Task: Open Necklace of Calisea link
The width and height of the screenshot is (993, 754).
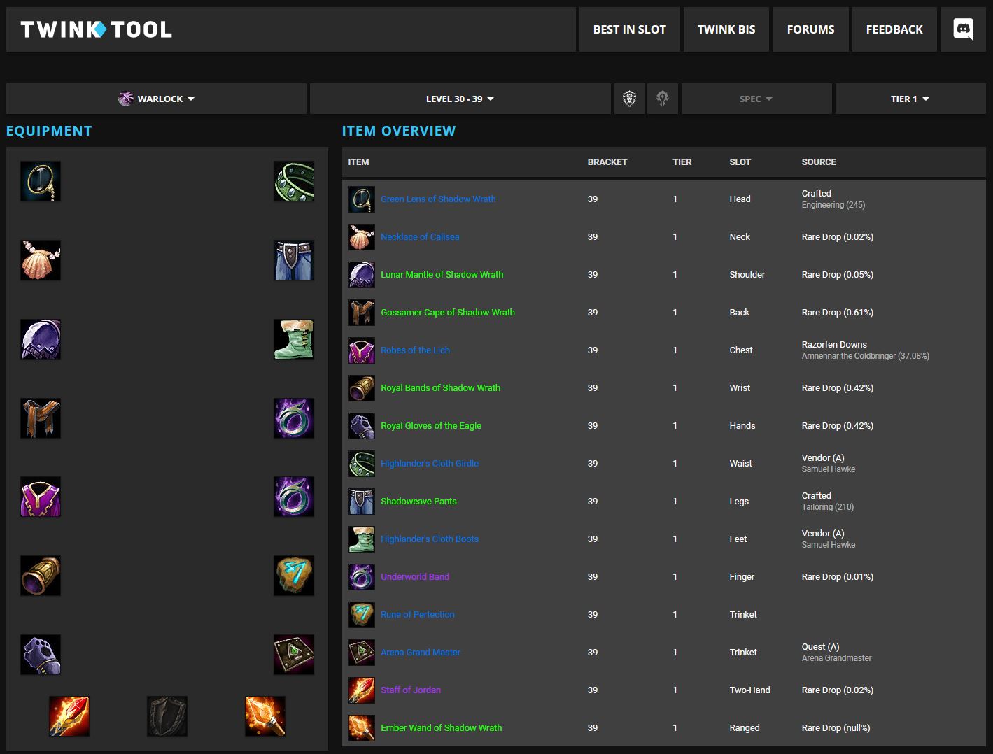Action: click(420, 237)
